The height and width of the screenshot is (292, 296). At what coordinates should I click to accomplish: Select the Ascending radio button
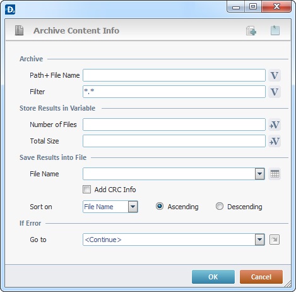[160, 206]
